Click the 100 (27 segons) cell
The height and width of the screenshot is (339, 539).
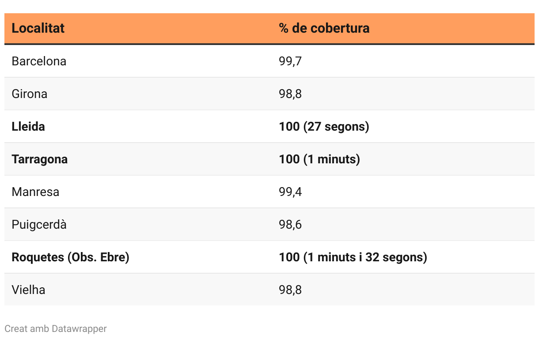click(324, 126)
